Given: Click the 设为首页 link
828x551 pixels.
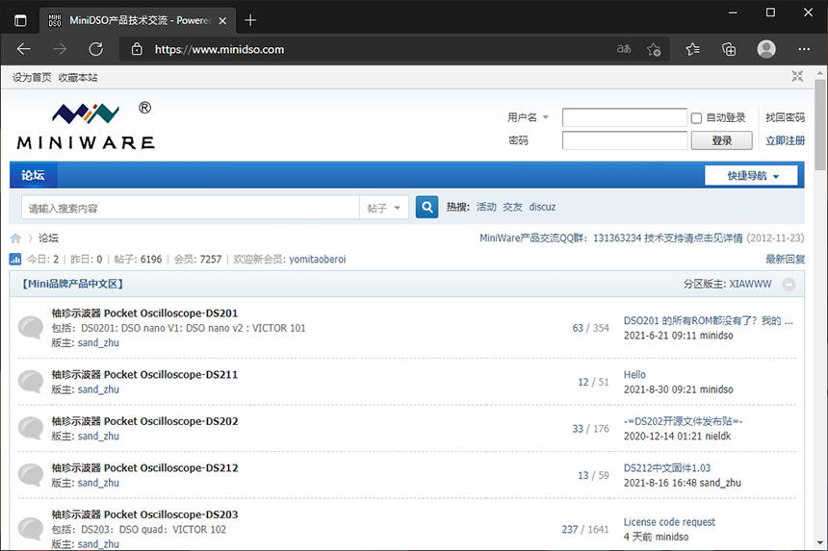Looking at the screenshot, I should coord(32,77).
